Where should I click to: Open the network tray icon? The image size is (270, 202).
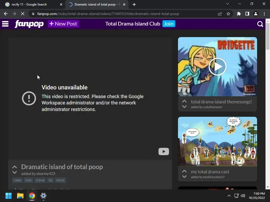point(236,196)
